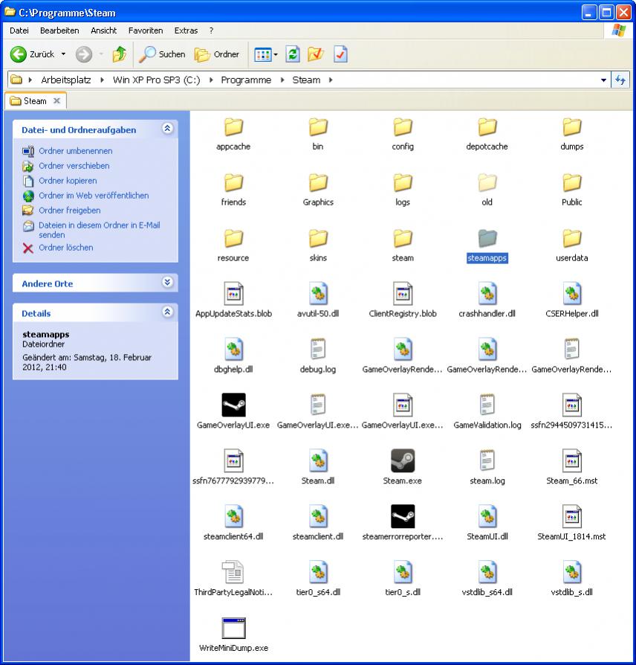Click the green refresh toolbar icon
The height and width of the screenshot is (665, 636).
(293, 54)
